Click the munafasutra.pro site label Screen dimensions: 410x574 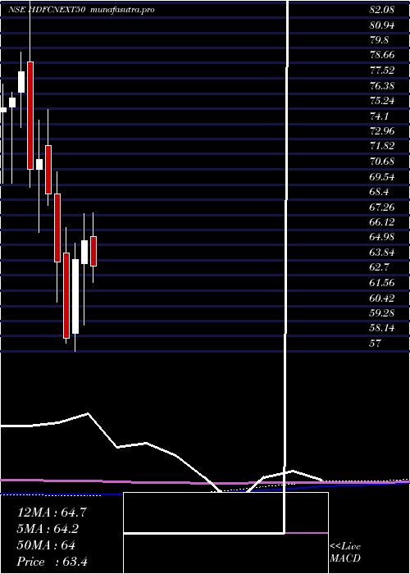tap(122, 10)
